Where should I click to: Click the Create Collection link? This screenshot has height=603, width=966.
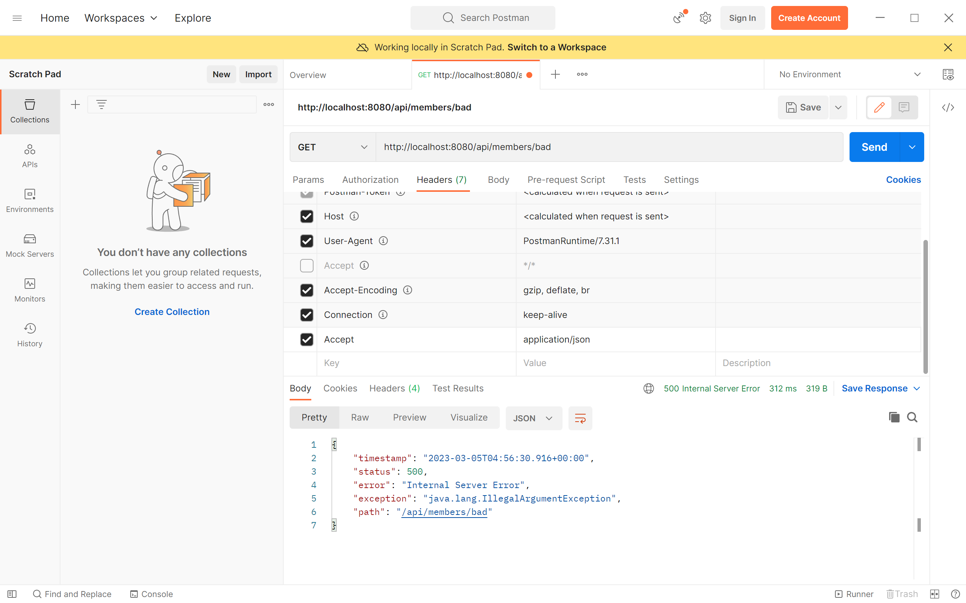point(172,312)
